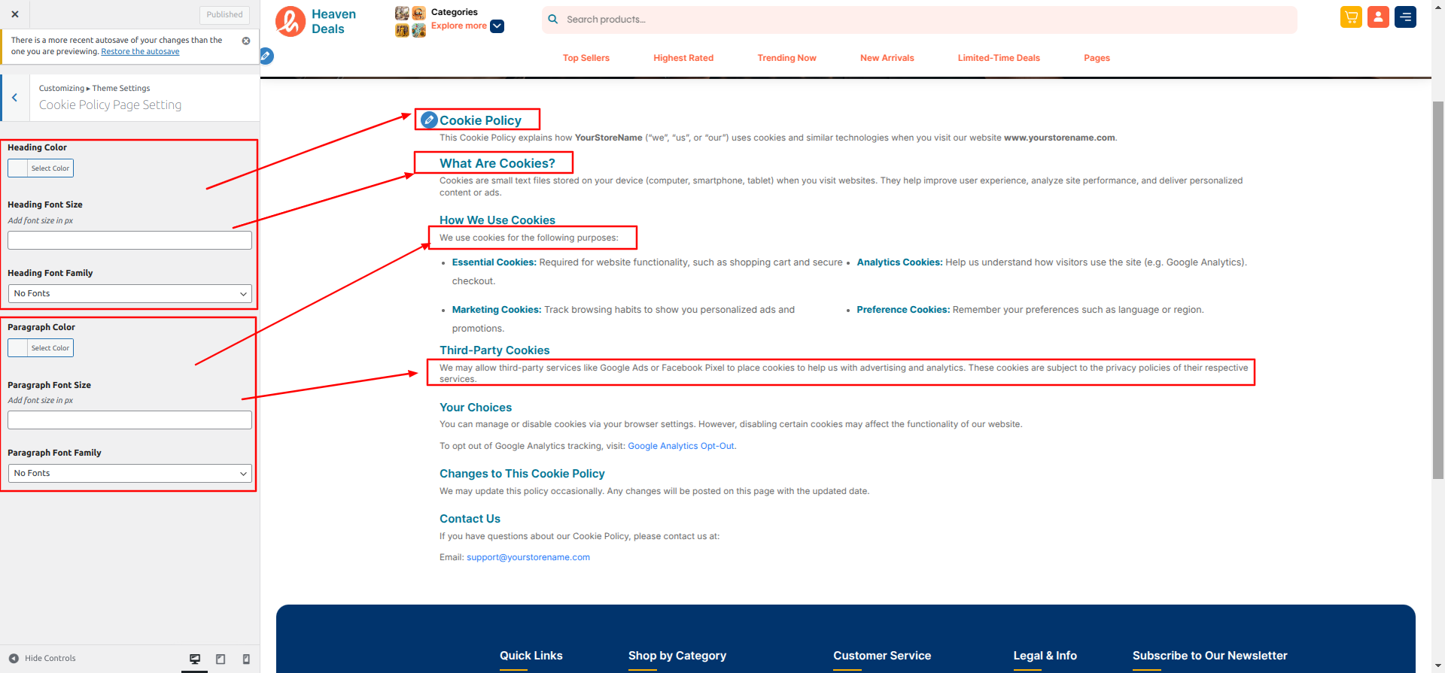This screenshot has height=673, width=1445.
Task: Open the user account icon
Action: [1378, 17]
